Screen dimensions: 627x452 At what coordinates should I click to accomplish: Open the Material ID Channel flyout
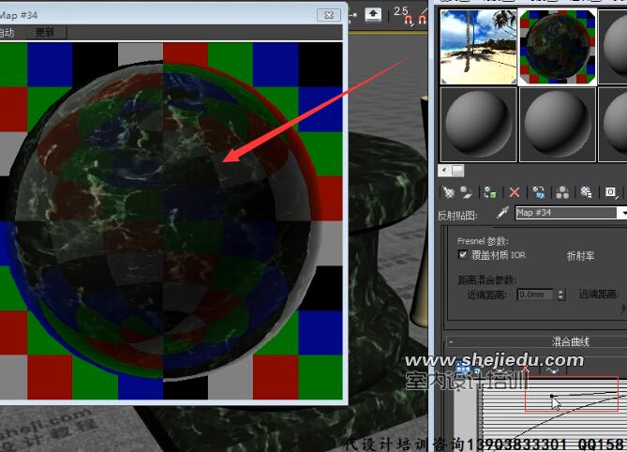tap(611, 193)
